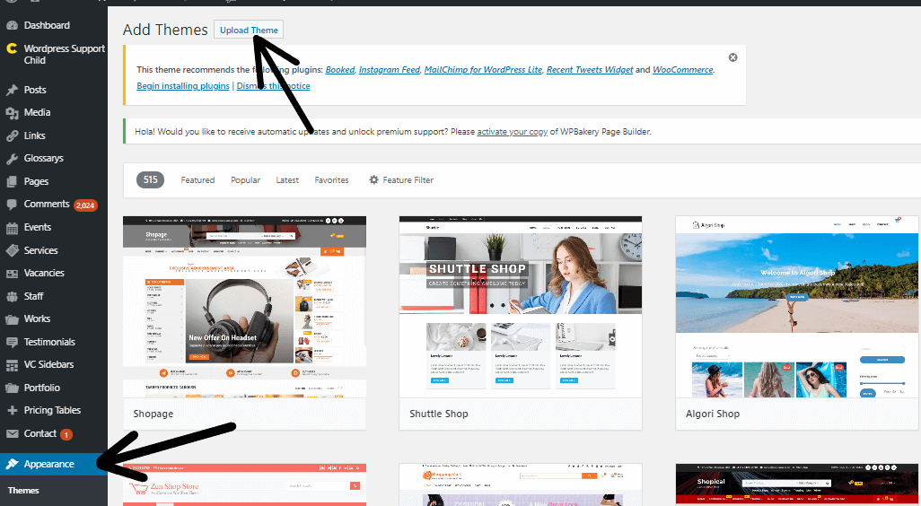Select the Shuttle Shop theme thumbnail
Image resolution: width=921 pixels, height=506 pixels.
[x=521, y=307]
